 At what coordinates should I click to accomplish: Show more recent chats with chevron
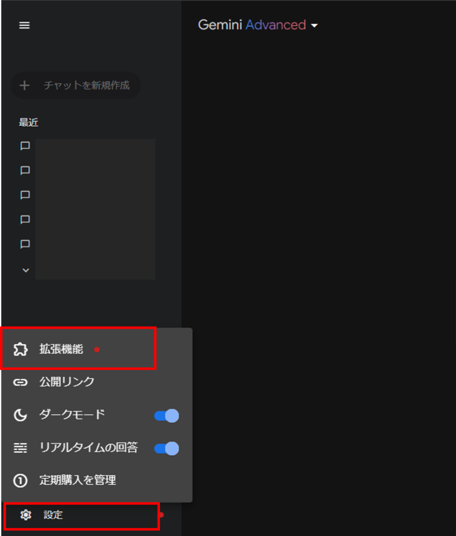pos(26,271)
